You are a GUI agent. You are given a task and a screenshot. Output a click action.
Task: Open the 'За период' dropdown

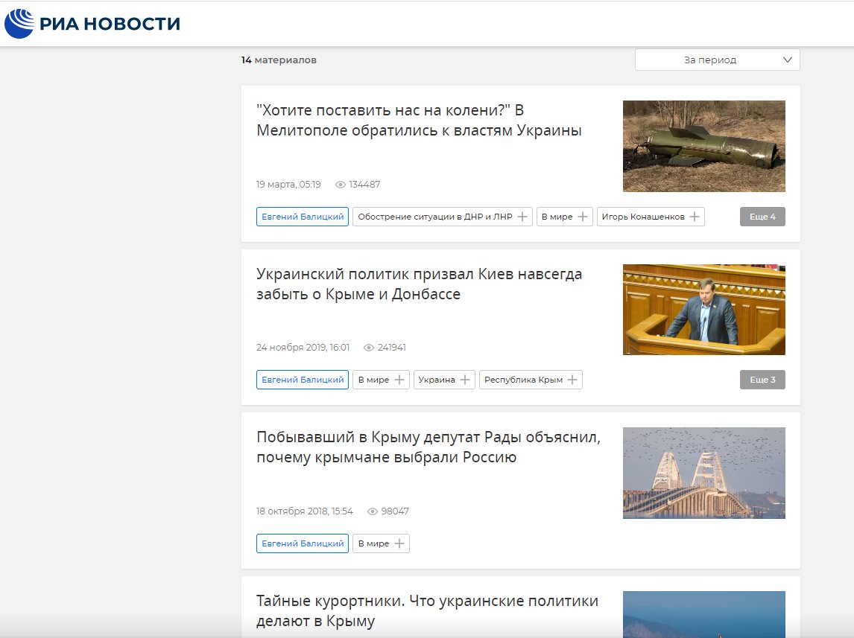(717, 60)
